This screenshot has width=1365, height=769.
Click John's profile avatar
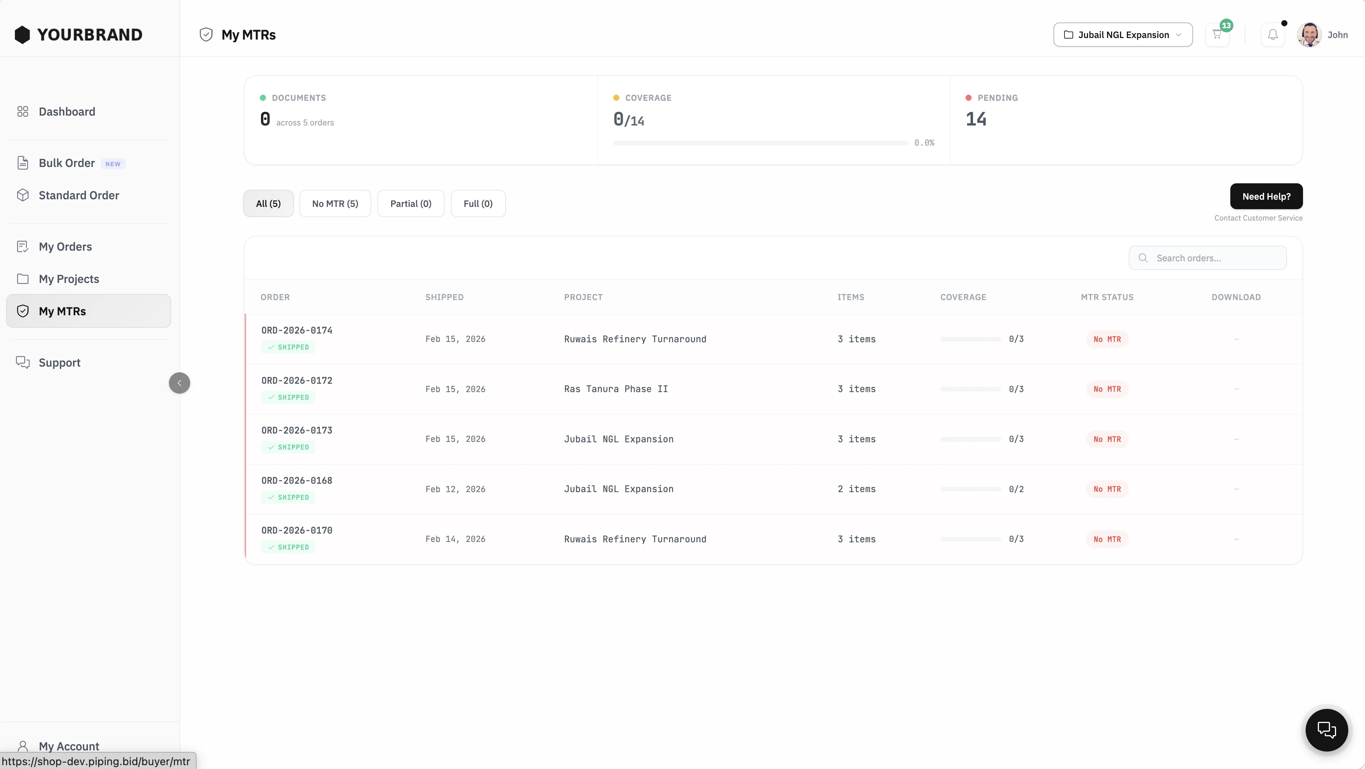point(1309,35)
